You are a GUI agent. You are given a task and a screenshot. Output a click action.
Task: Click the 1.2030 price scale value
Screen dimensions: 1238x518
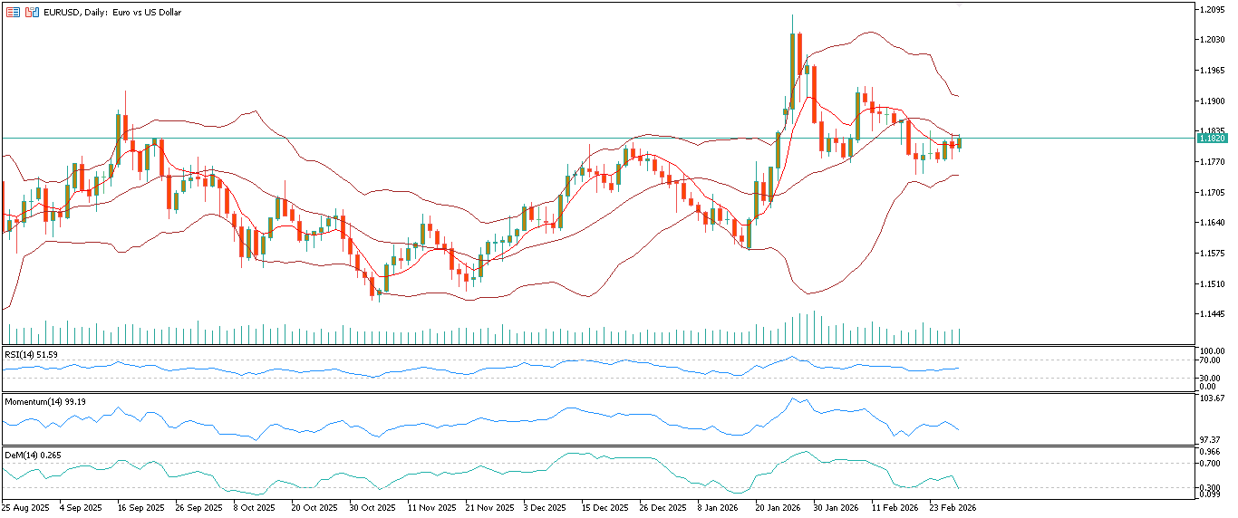point(1213,40)
